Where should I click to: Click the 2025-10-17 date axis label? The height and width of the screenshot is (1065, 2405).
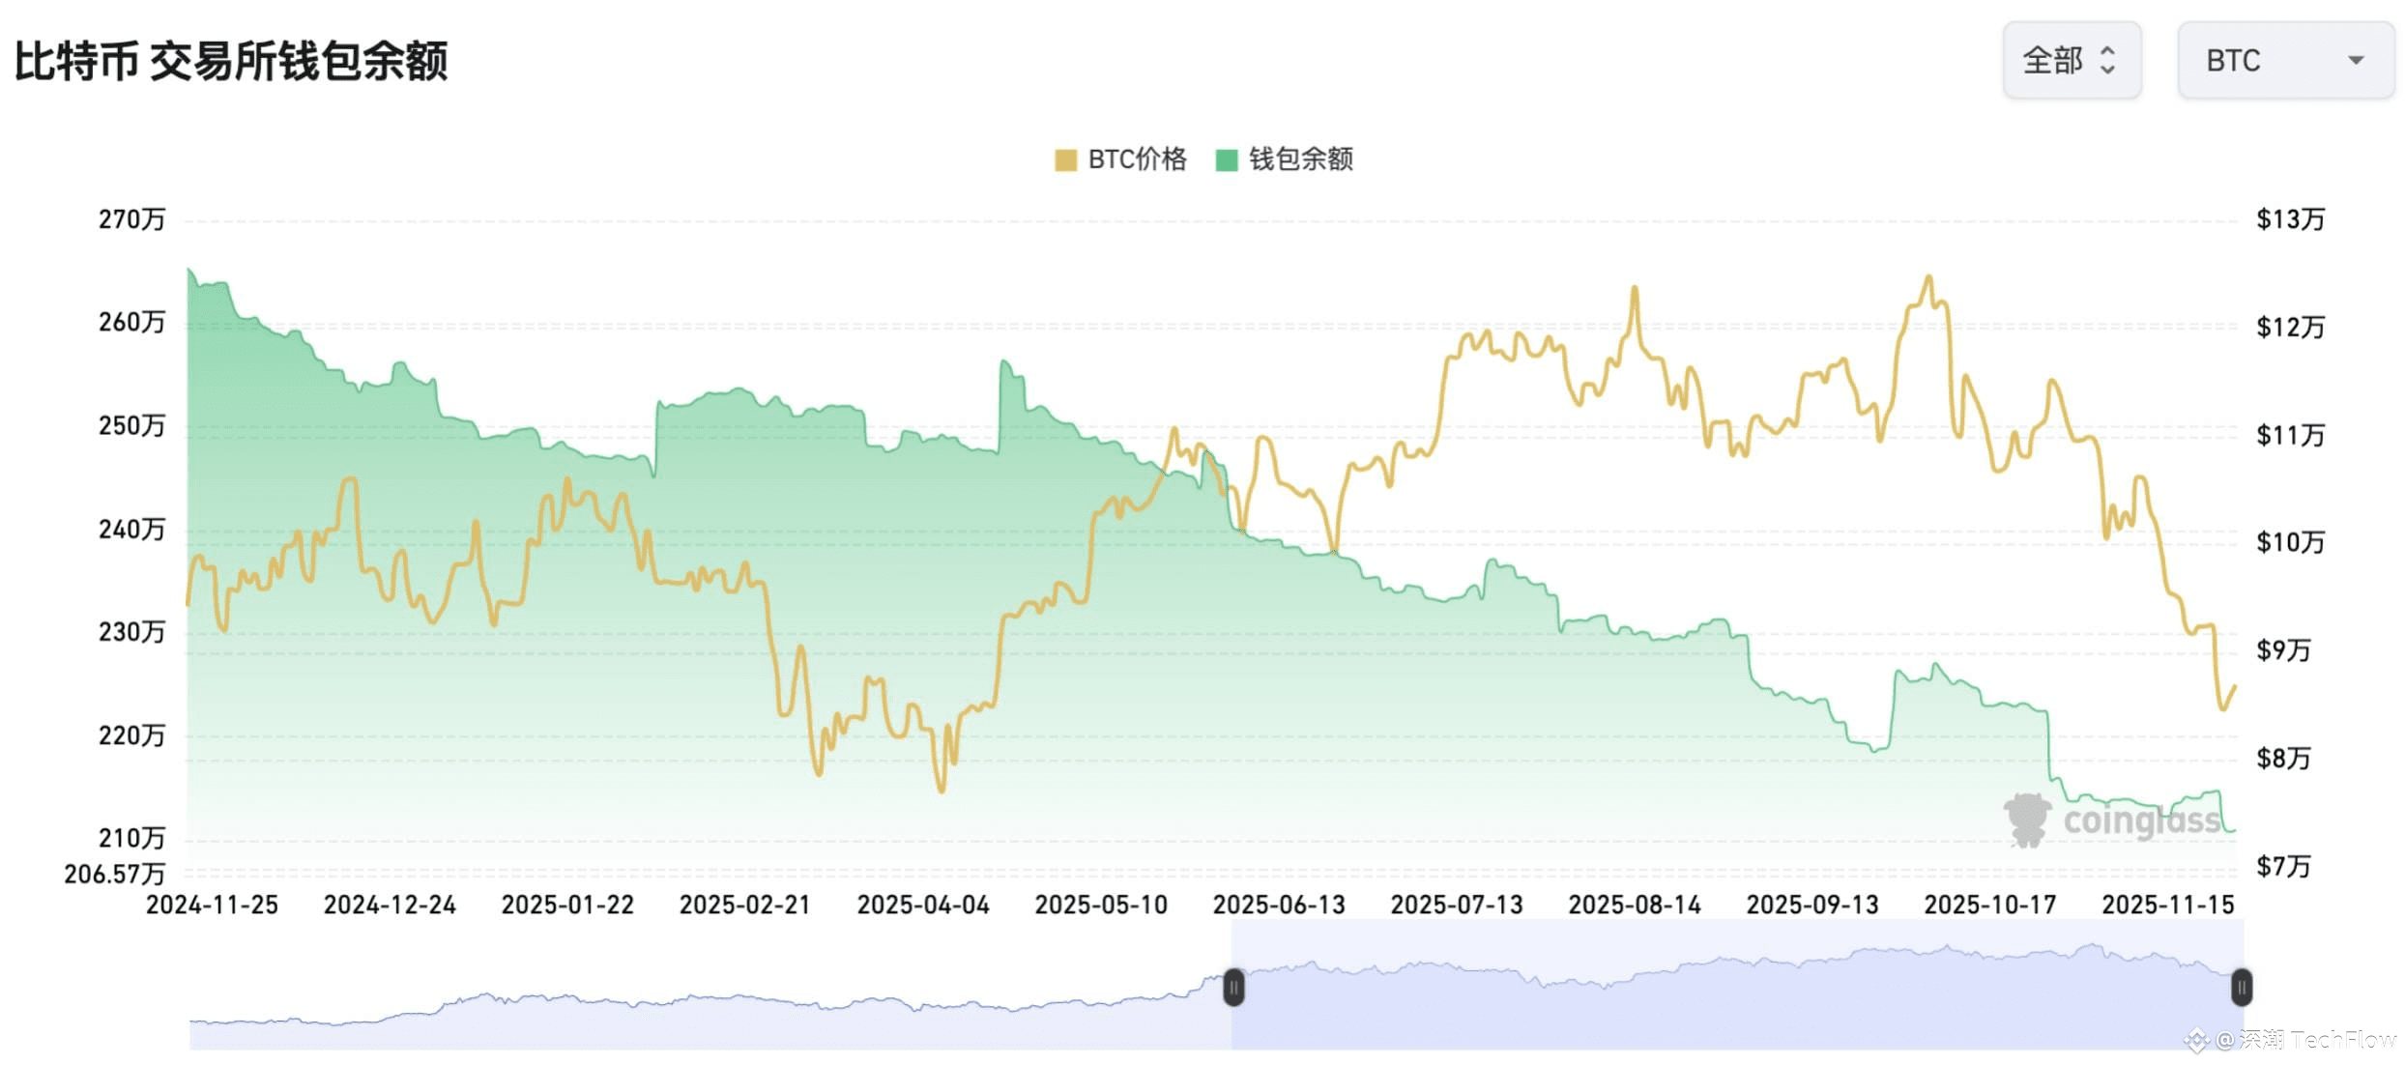(x=1989, y=906)
